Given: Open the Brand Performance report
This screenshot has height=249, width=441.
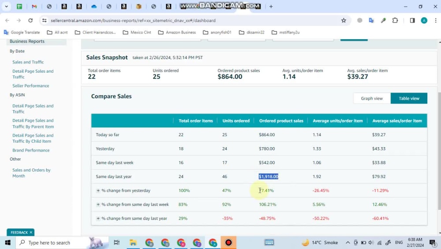Looking at the screenshot, I should (31, 150).
